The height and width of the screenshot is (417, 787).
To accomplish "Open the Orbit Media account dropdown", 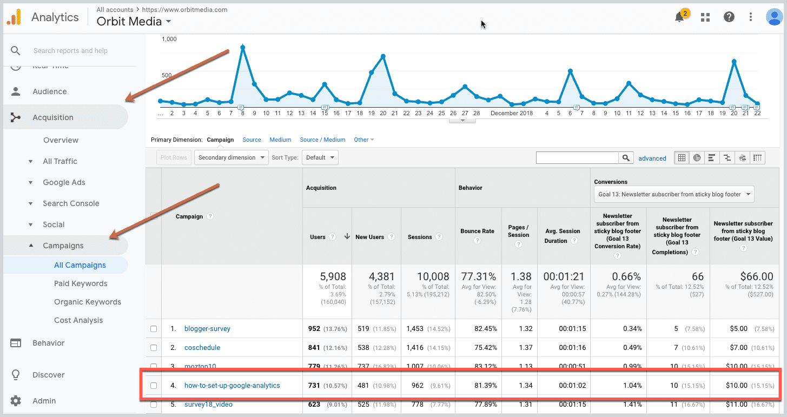I will (x=134, y=22).
